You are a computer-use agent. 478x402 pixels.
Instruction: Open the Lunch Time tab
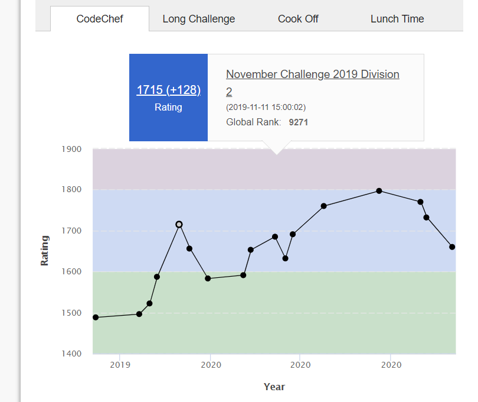click(397, 19)
